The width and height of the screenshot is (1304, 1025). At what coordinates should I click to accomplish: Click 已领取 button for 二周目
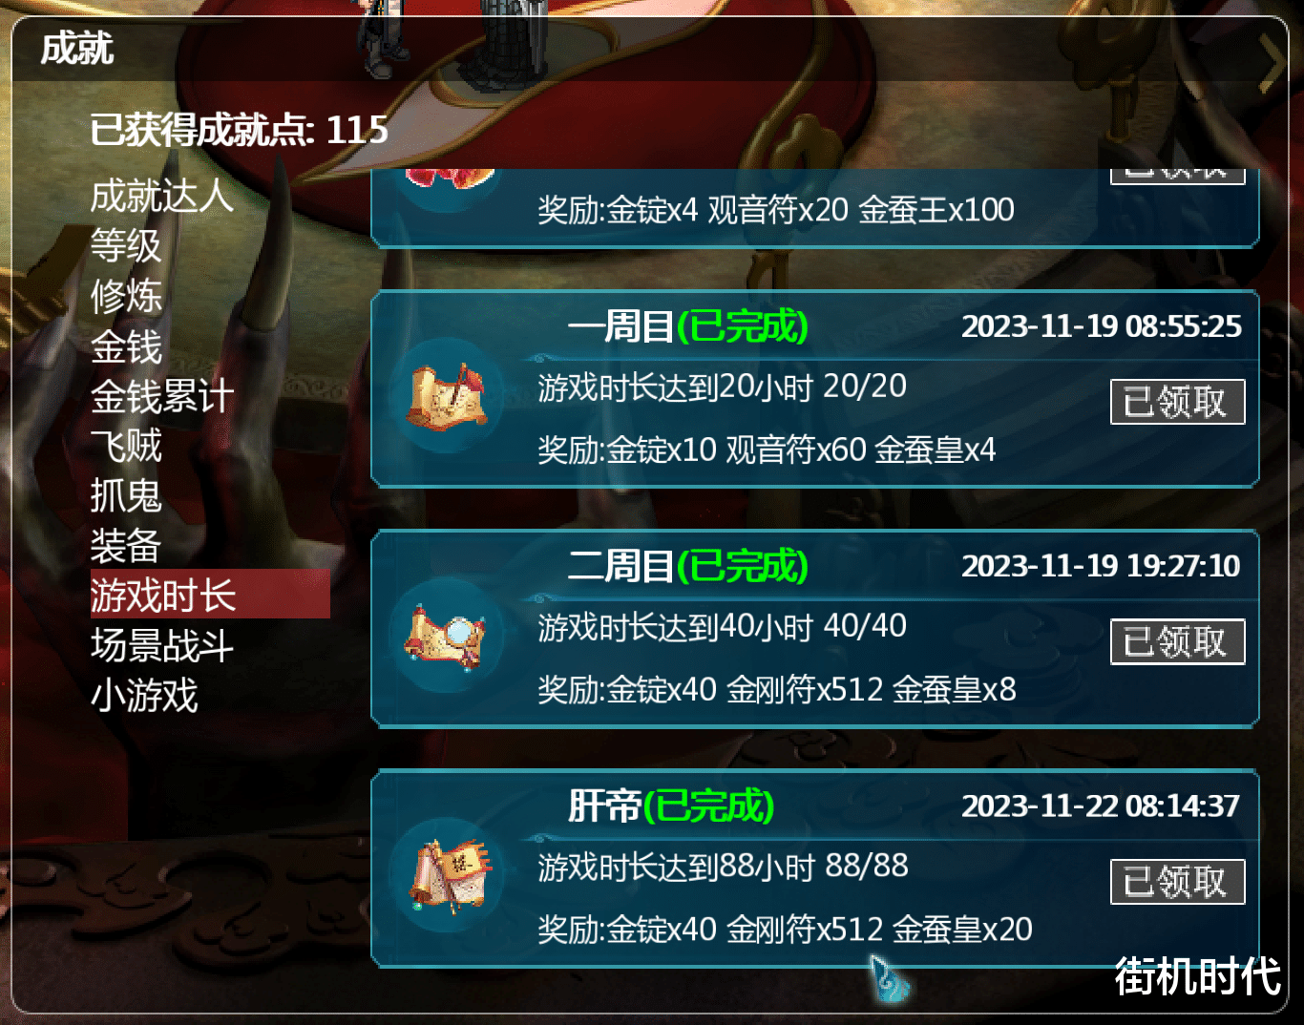coord(1178,641)
